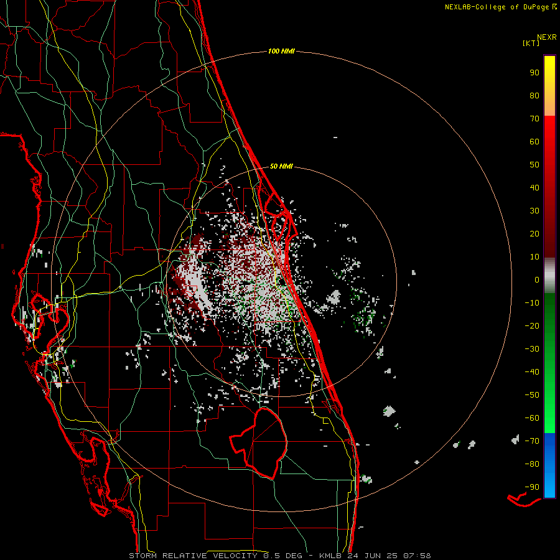The width and height of the screenshot is (560, 560).
Task: Click the -30 knot scale value
Action: pos(532,349)
